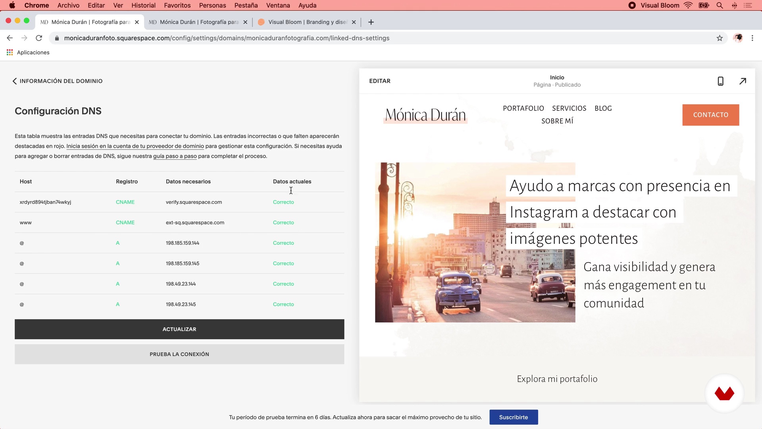Click the Configuración DNS heading
The height and width of the screenshot is (429, 762).
58,111
